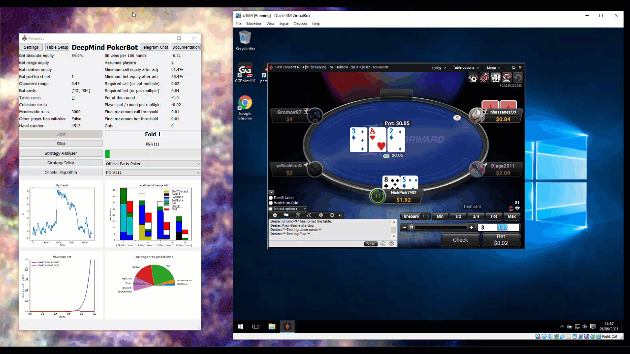
Task: Decrease bet with the minus button
Action: tap(405, 228)
